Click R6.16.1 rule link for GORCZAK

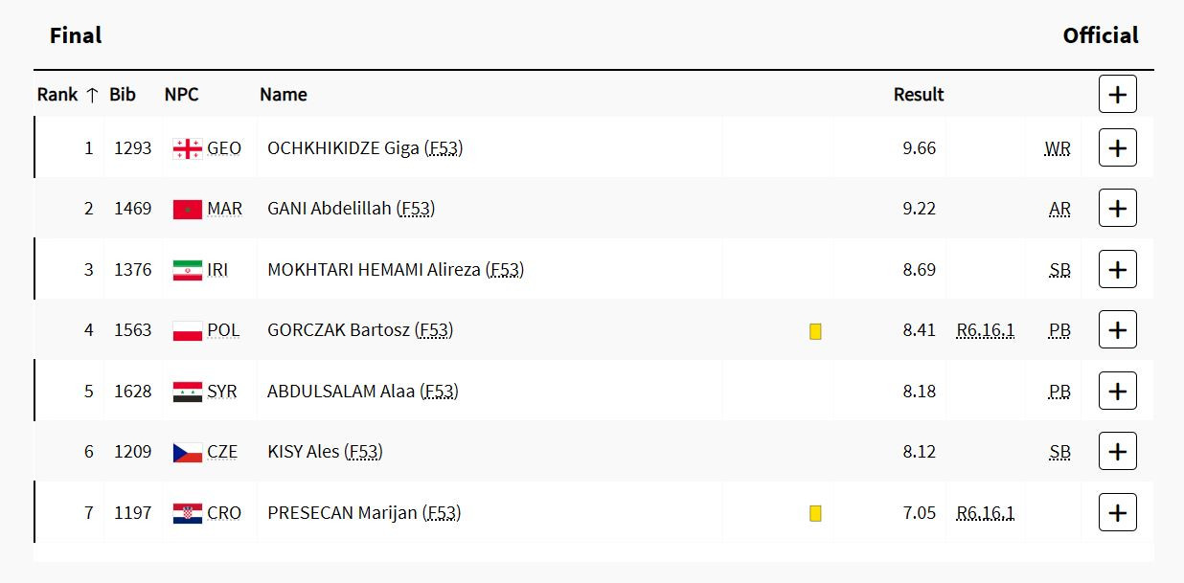pyautogui.click(x=985, y=330)
